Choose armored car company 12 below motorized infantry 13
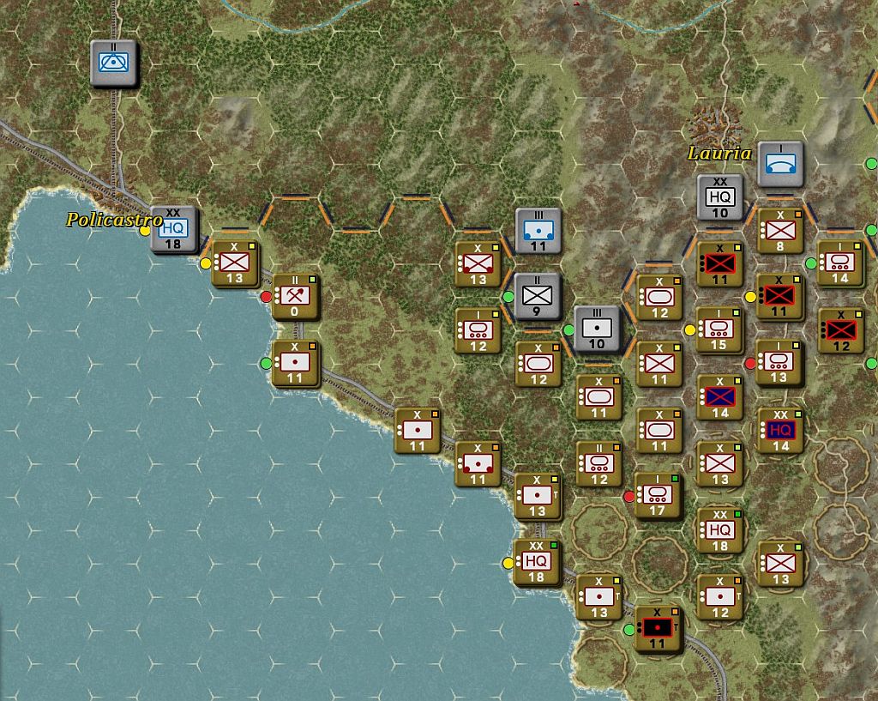Image resolution: width=878 pixels, height=701 pixels. point(478,330)
